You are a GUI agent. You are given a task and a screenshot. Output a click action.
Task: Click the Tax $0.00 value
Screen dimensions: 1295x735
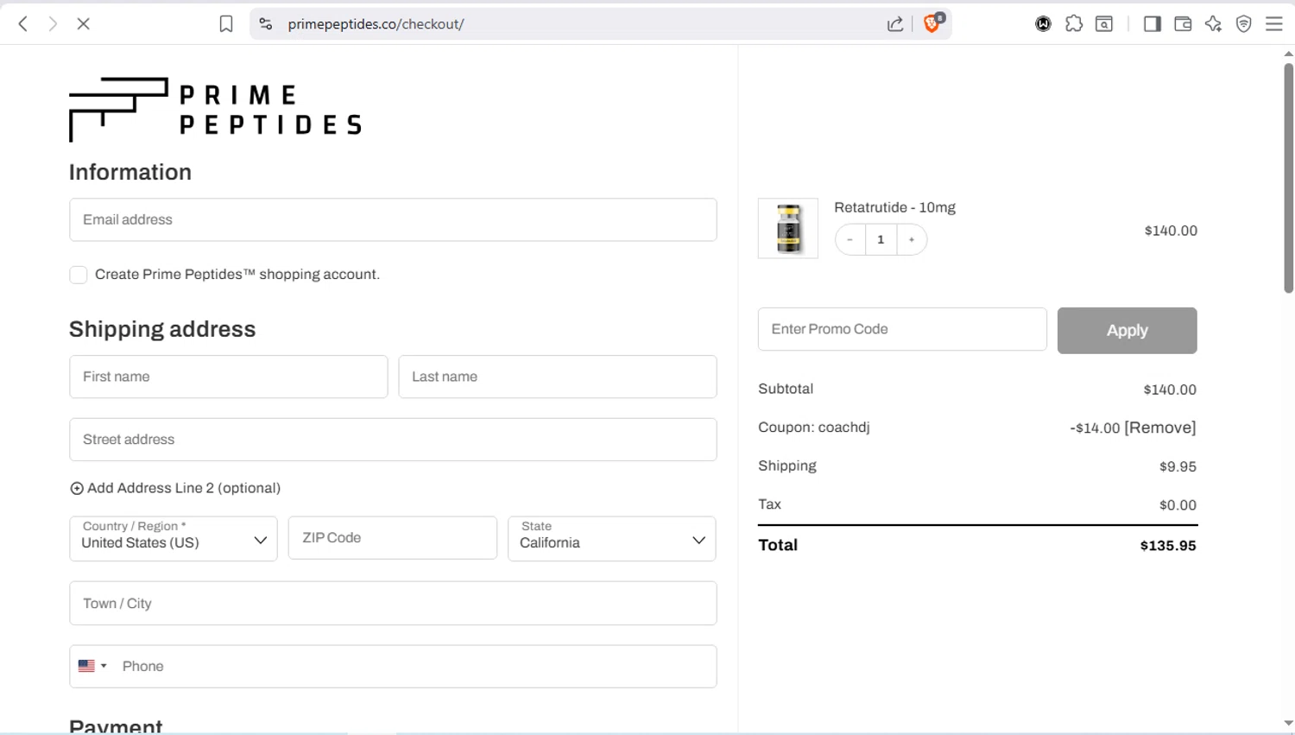1178,505
